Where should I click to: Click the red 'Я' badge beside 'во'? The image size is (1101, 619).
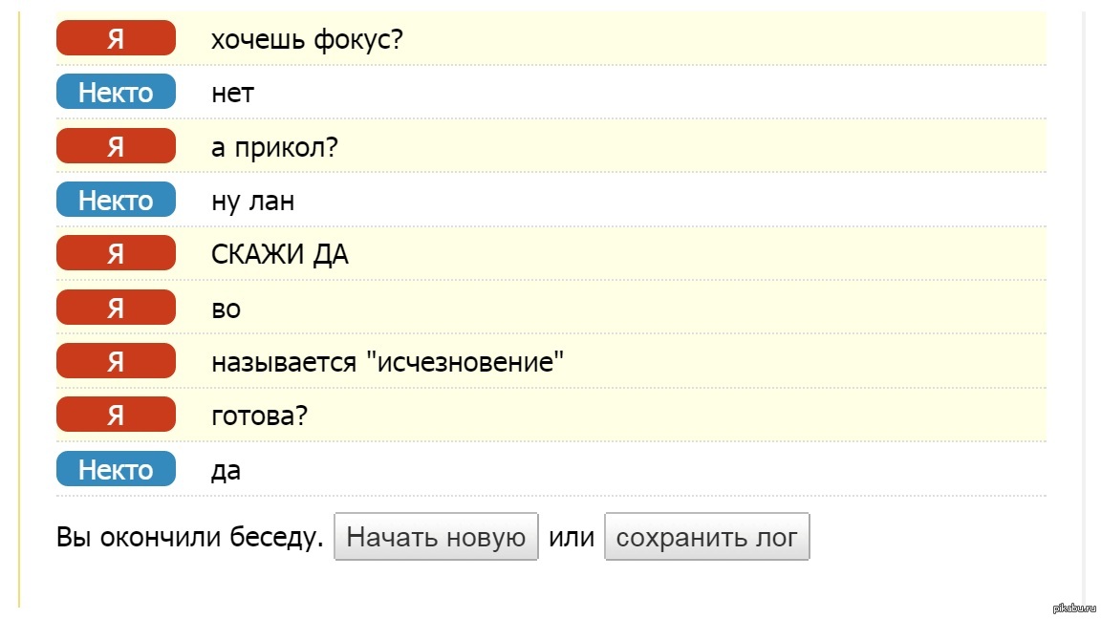point(116,307)
